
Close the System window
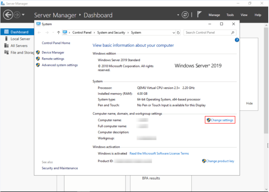[233, 24]
